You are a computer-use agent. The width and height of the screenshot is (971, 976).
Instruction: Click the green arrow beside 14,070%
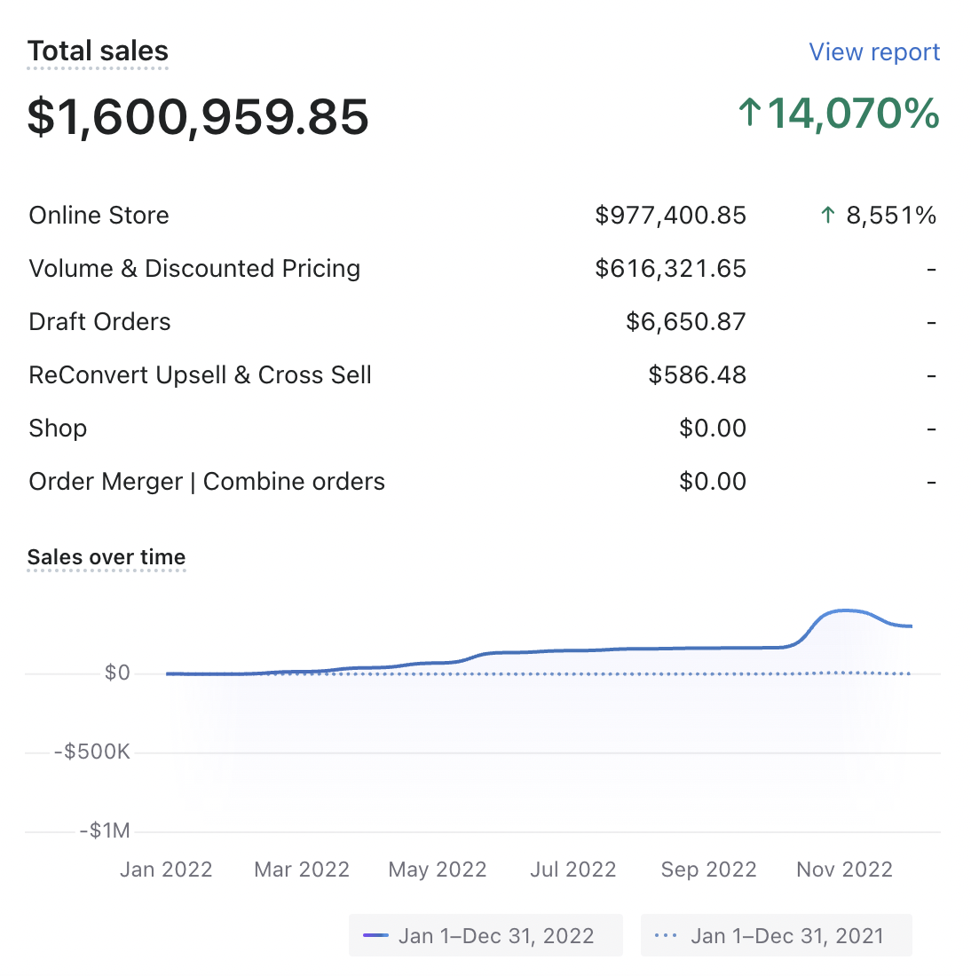(x=750, y=114)
